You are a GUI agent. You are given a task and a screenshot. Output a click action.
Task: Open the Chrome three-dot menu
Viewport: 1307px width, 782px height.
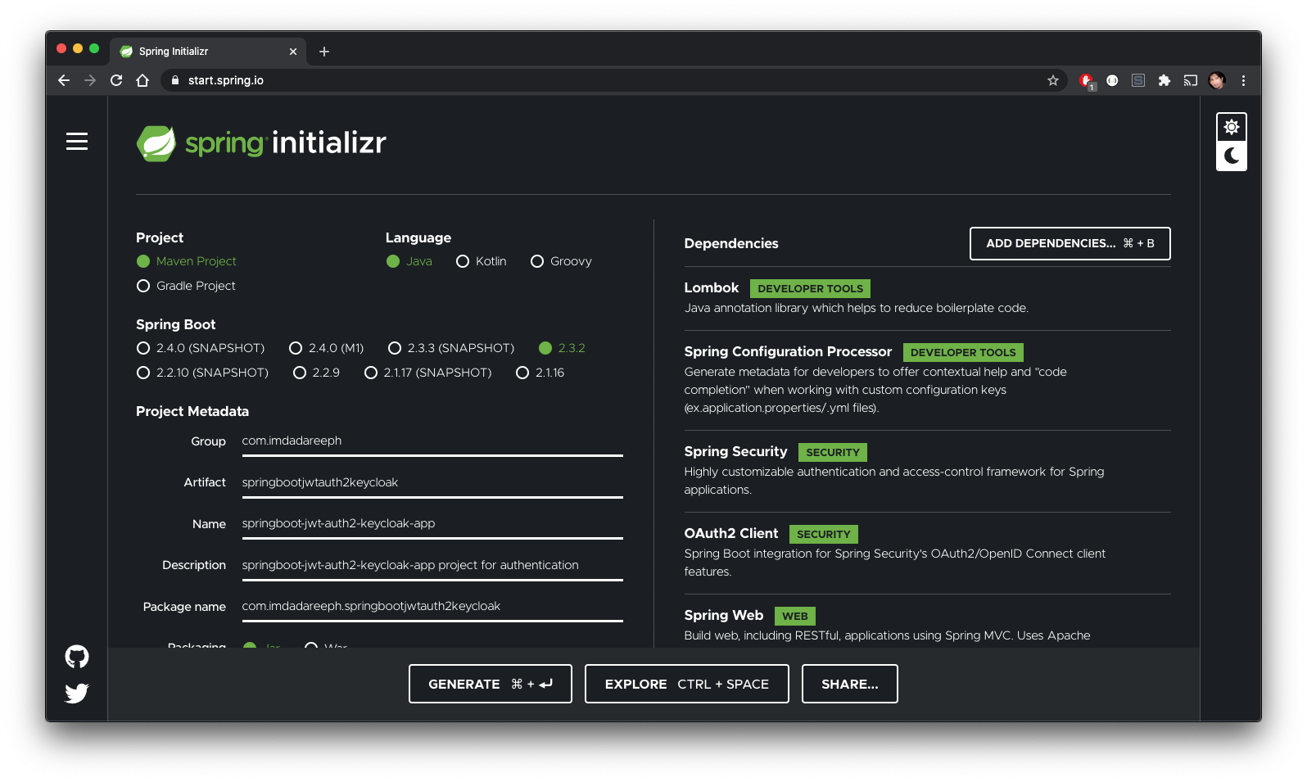pyautogui.click(x=1243, y=80)
